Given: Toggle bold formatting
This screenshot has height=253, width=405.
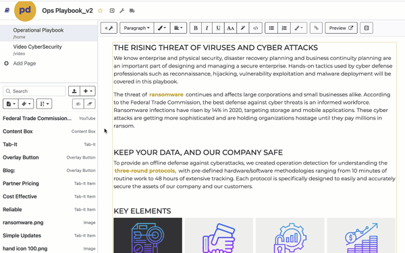Looking at the screenshot, I should [x=196, y=28].
